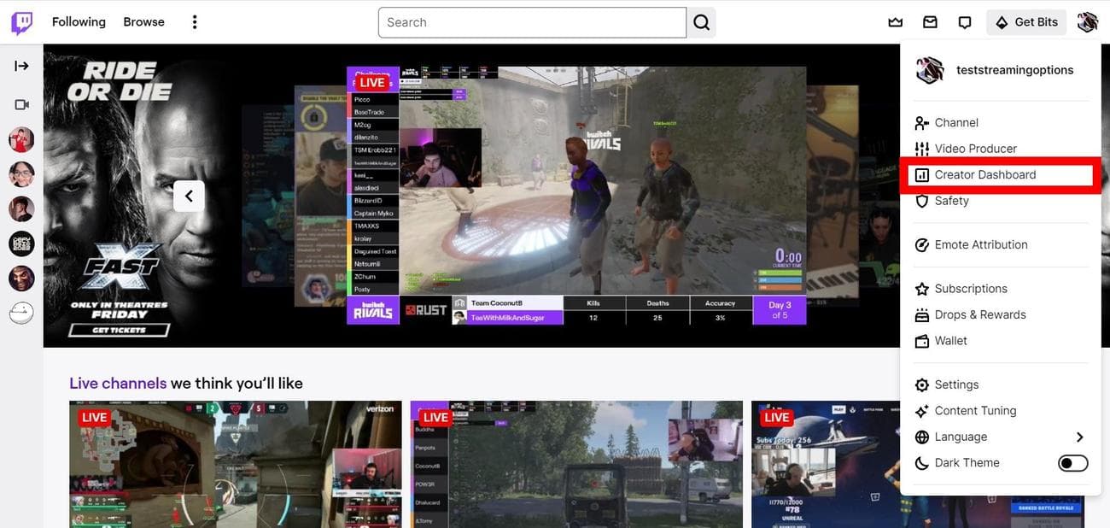1110x528 pixels.
Task: Expand the left sidebar with arrow icon
Action: 21,66
